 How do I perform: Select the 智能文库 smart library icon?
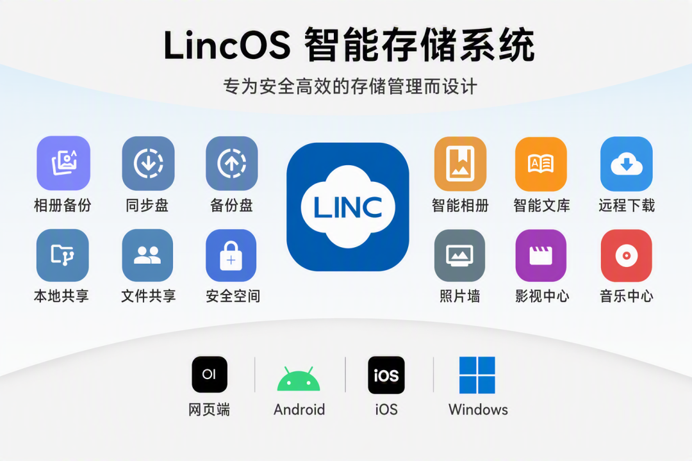[x=541, y=164]
